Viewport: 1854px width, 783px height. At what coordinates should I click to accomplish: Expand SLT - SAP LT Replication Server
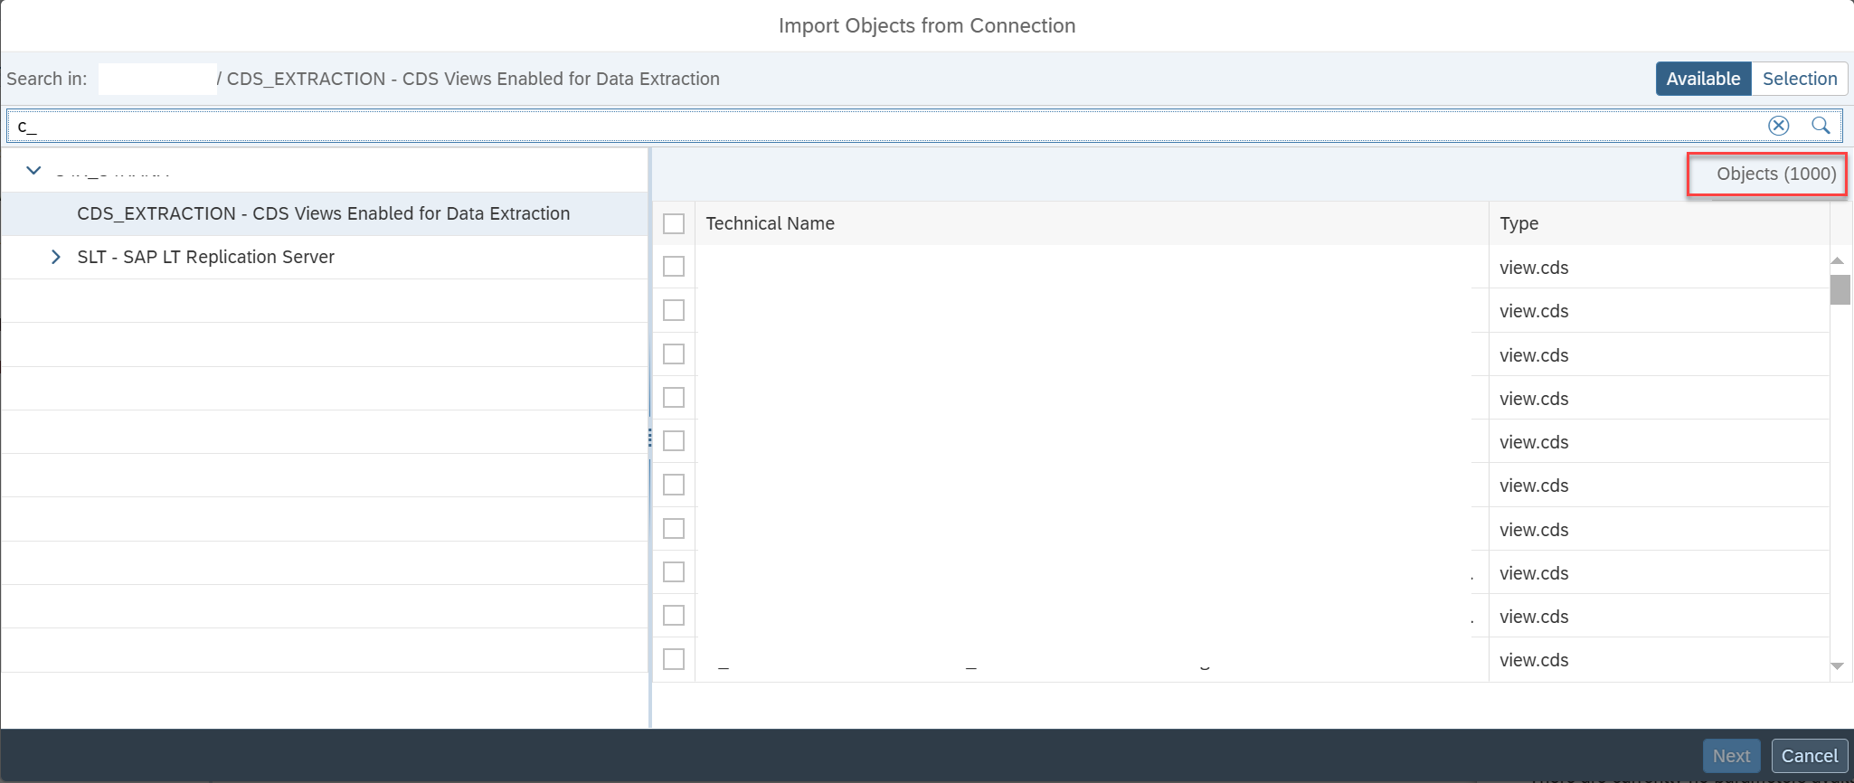[56, 257]
